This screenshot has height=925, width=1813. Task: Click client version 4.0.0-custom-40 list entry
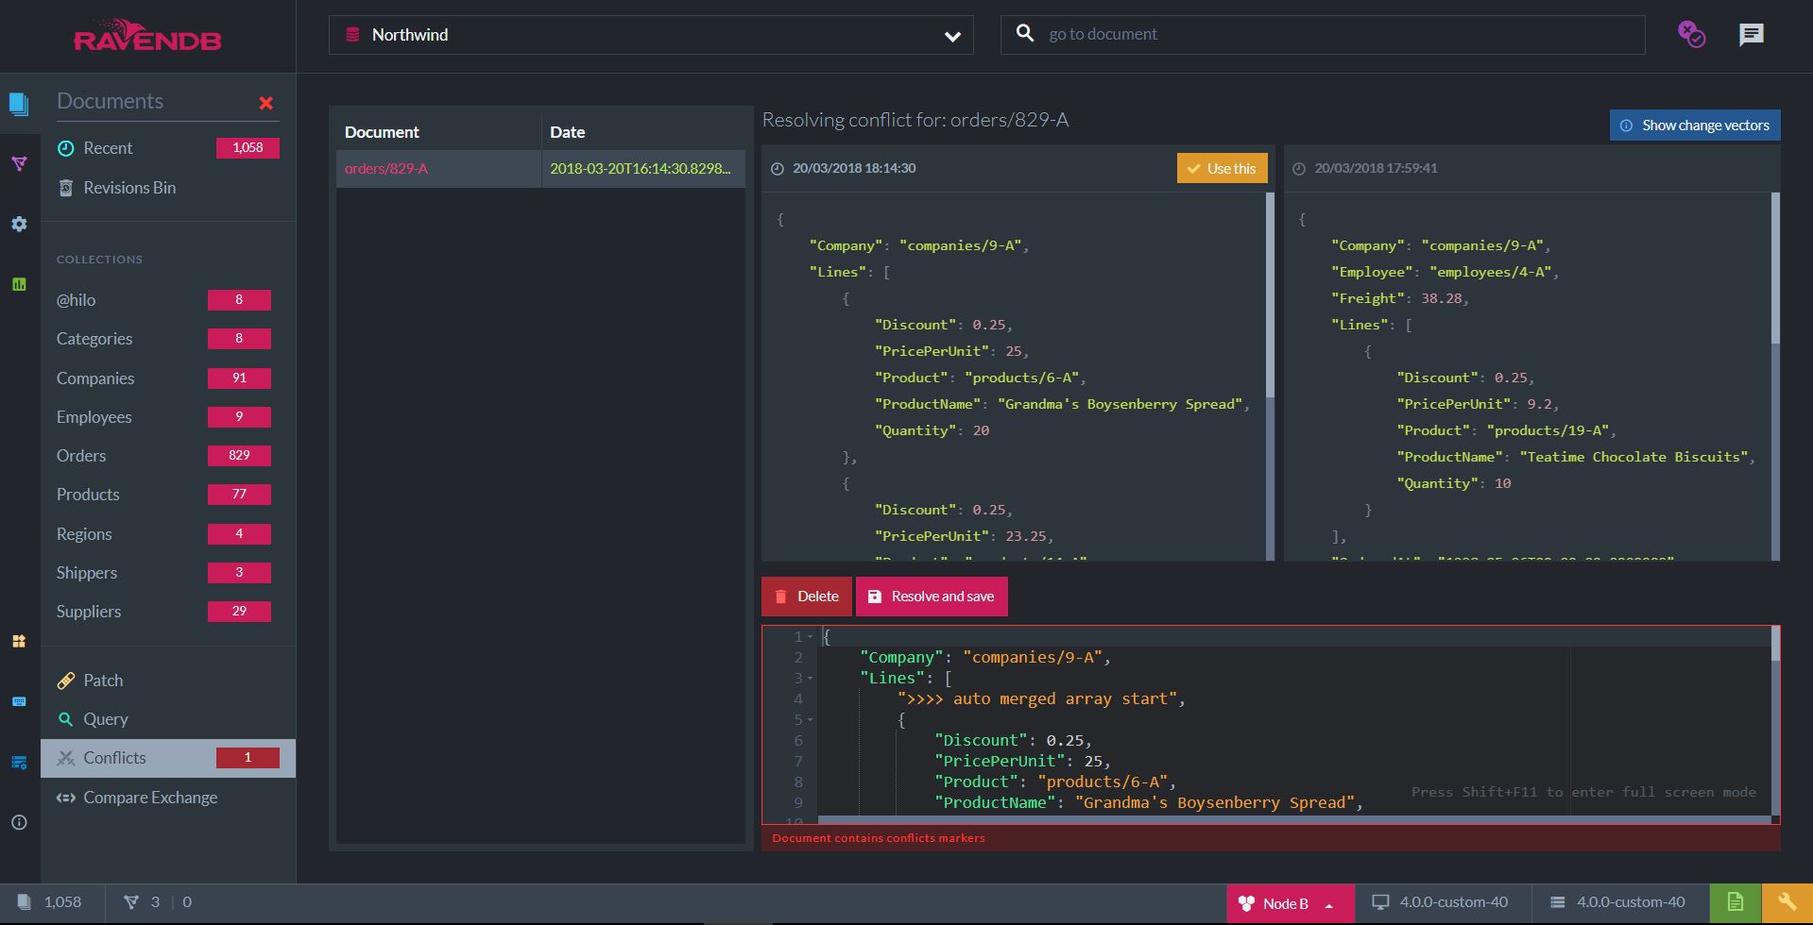point(1617,902)
